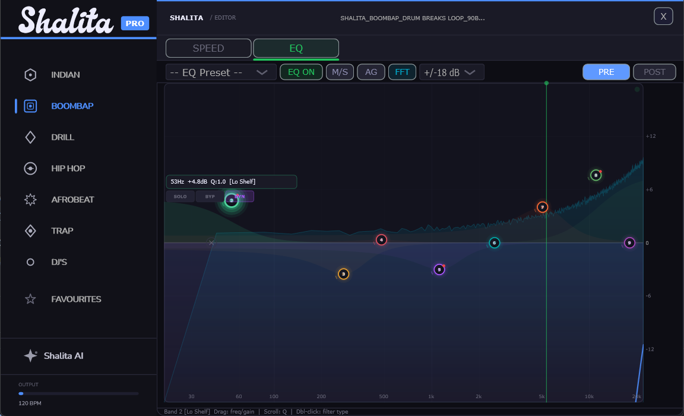Click the INDIAN hexagon icon

(30, 75)
